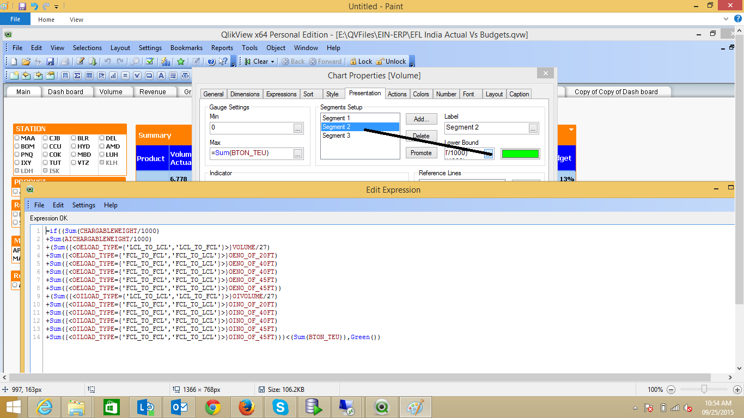
Task: Click the Add Bookmark star icon
Action: pyautogui.click(x=180, y=62)
